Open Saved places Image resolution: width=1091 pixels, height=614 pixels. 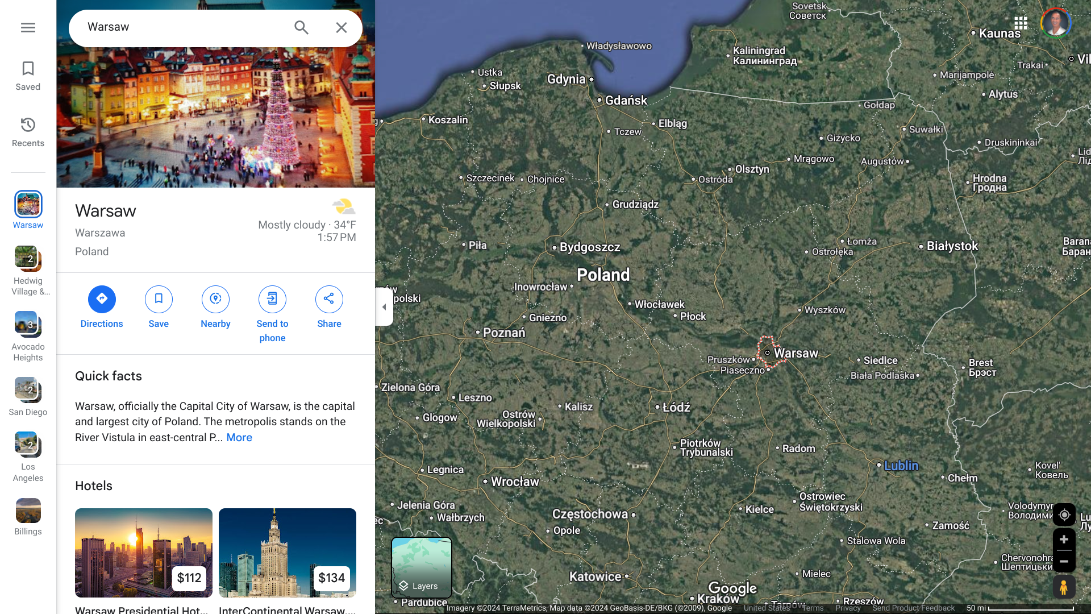28,76
